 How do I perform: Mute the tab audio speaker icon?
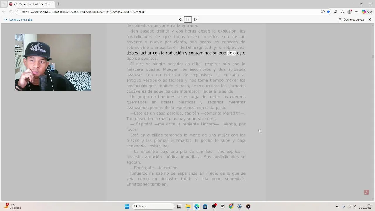tap(15, 4)
